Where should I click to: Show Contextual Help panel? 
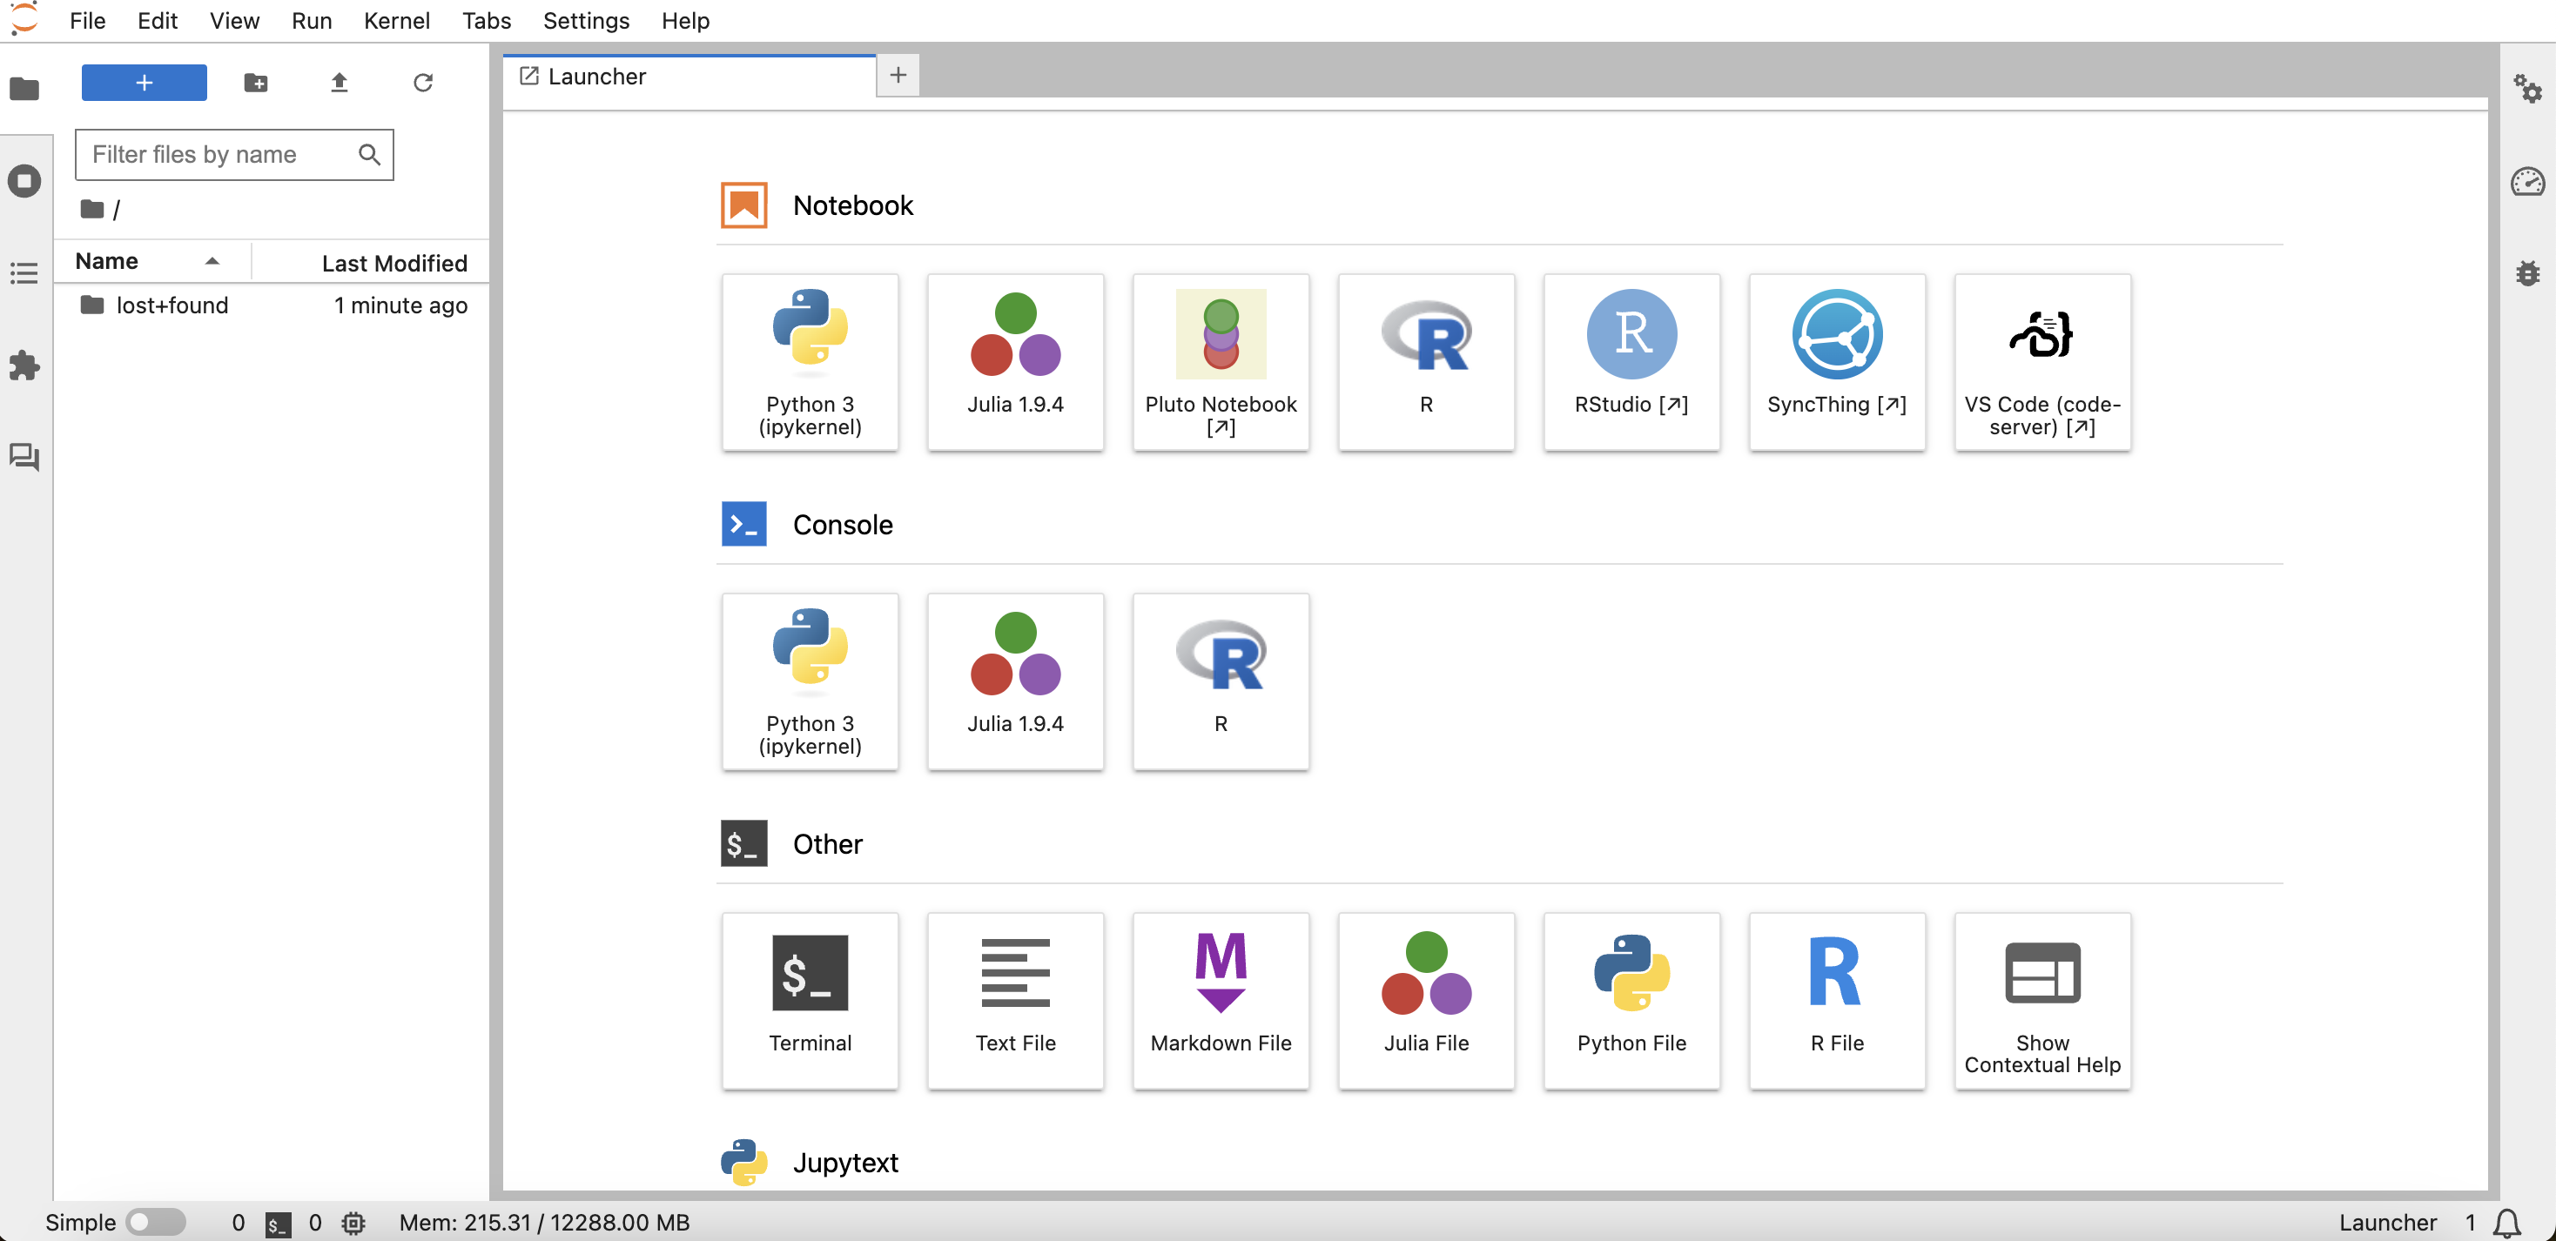[2042, 1001]
